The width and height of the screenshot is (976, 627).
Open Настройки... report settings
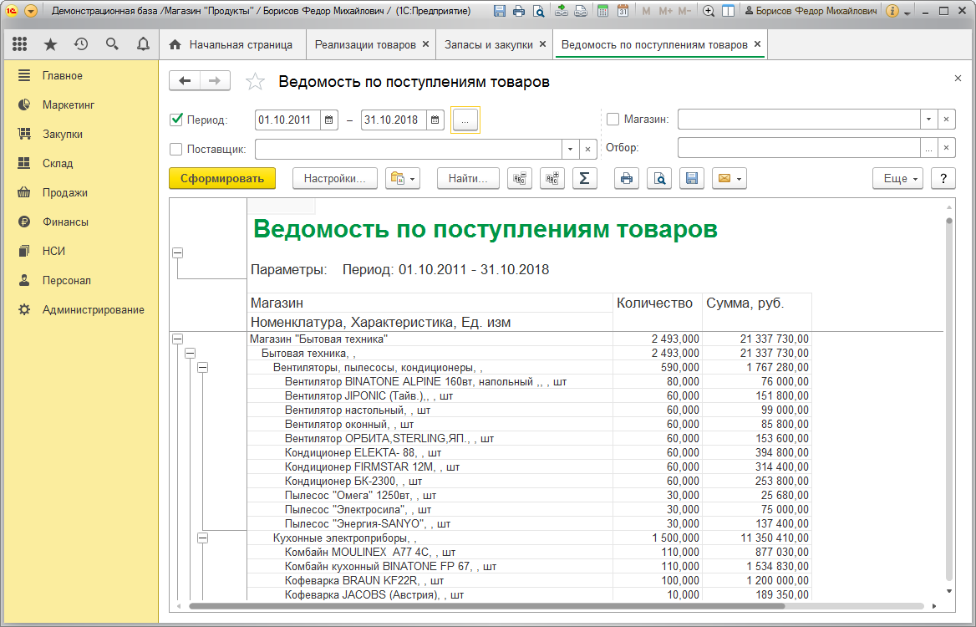pyautogui.click(x=335, y=179)
